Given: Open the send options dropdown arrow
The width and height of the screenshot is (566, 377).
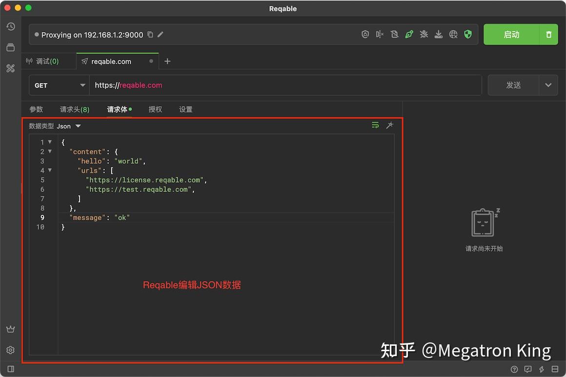Looking at the screenshot, I should coord(547,85).
